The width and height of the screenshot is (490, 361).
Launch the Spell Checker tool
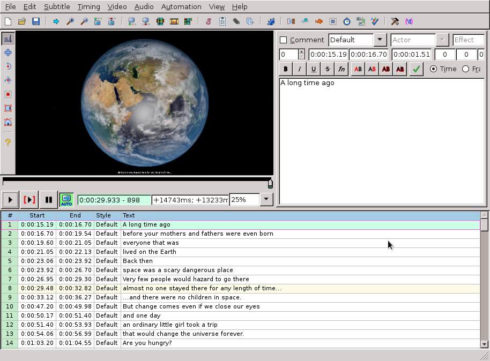[374, 21]
